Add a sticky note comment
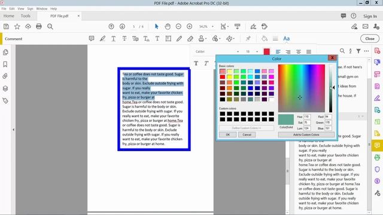 [92, 38]
